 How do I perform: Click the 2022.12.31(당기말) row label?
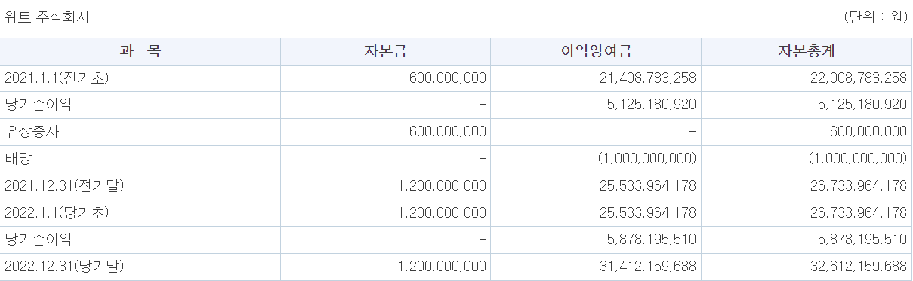pos(63,267)
